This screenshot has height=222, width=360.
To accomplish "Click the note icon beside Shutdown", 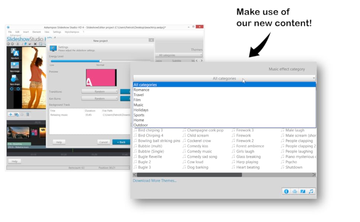I will (x=282, y=167).
